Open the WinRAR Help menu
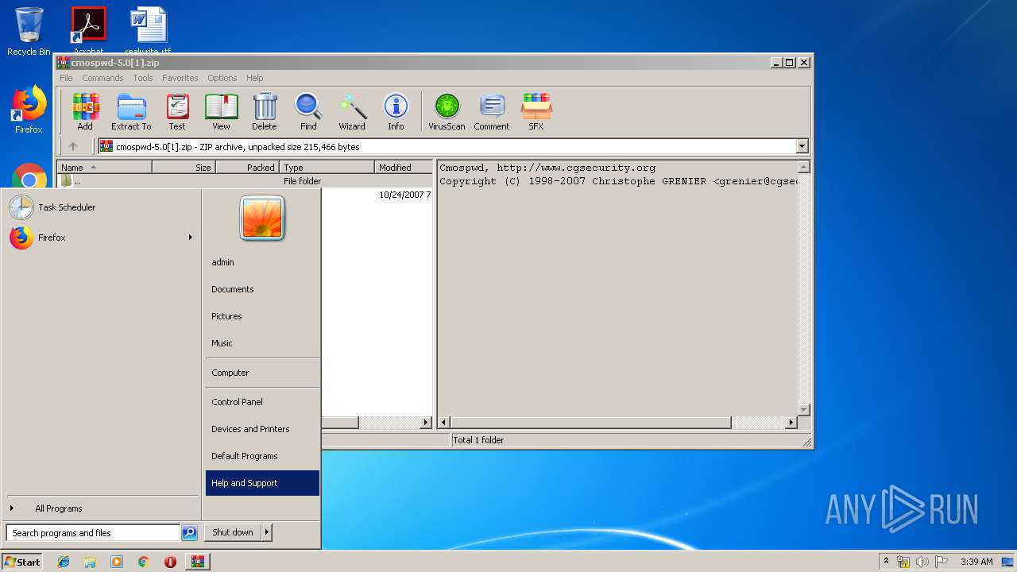Viewport: 1017px width, 572px height. 254,78
